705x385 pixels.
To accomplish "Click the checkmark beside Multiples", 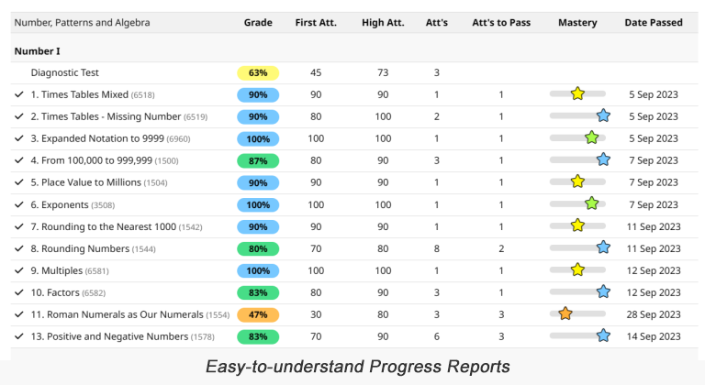I will click(19, 270).
